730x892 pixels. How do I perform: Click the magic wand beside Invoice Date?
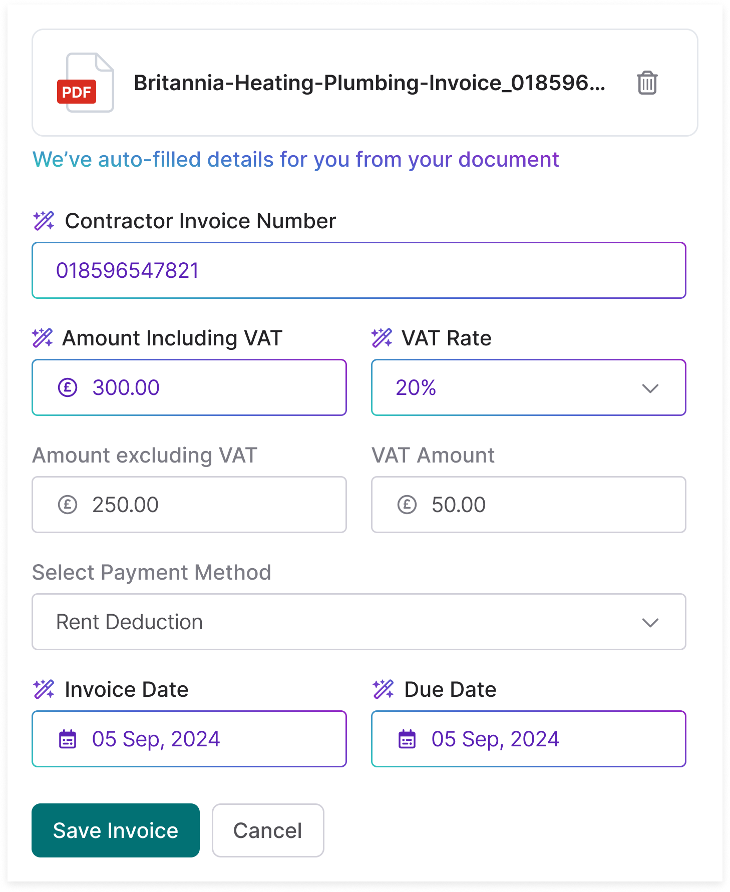pos(43,689)
